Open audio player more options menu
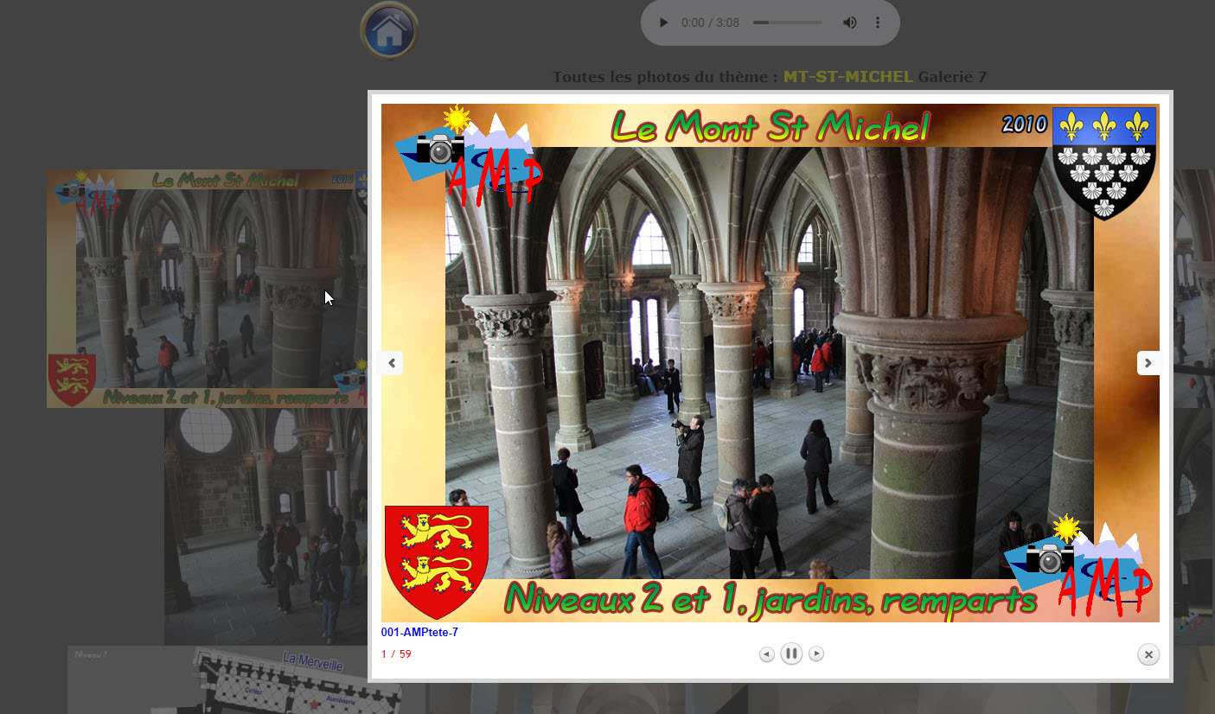Viewport: 1215px width, 714px height. coord(877,22)
